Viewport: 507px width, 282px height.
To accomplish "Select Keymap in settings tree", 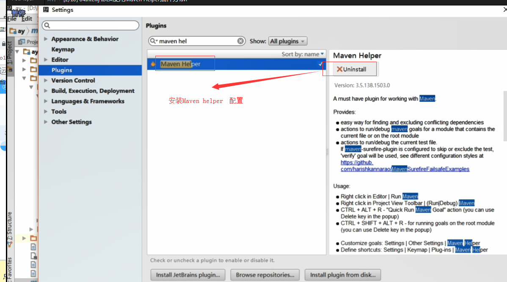I will click(63, 49).
